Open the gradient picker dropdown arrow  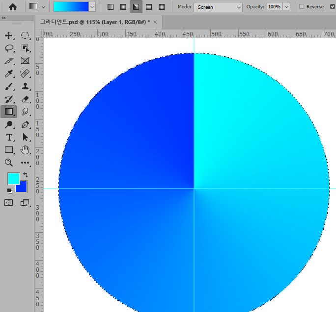(x=92, y=7)
